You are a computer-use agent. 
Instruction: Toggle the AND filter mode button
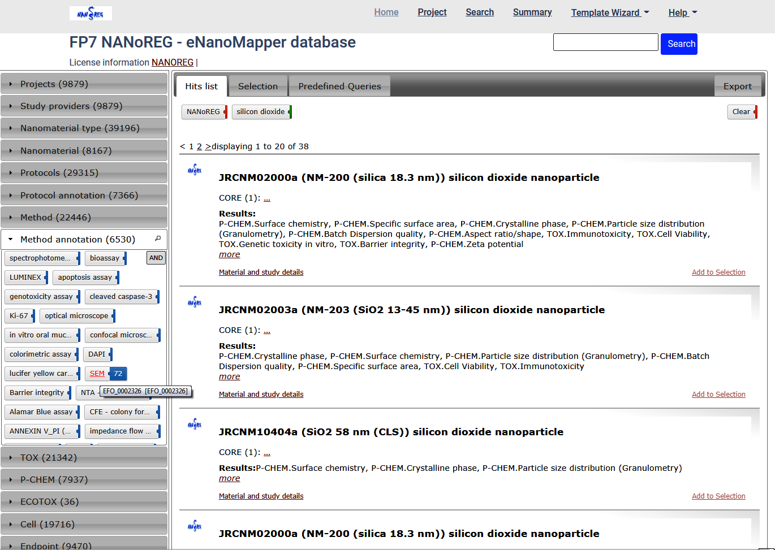tap(156, 258)
